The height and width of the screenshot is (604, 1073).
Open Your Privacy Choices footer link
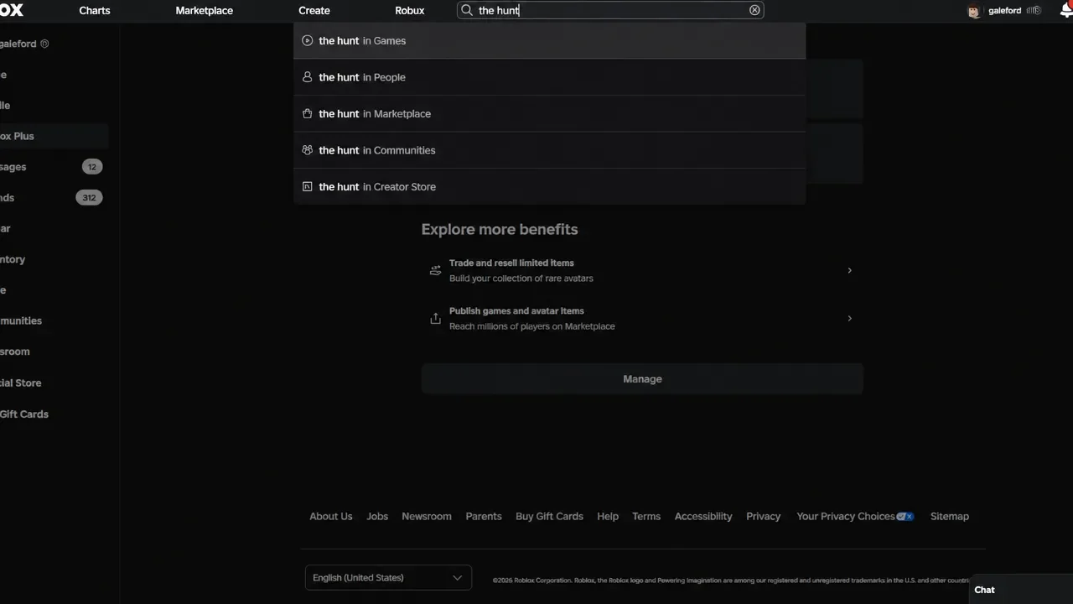click(x=855, y=516)
